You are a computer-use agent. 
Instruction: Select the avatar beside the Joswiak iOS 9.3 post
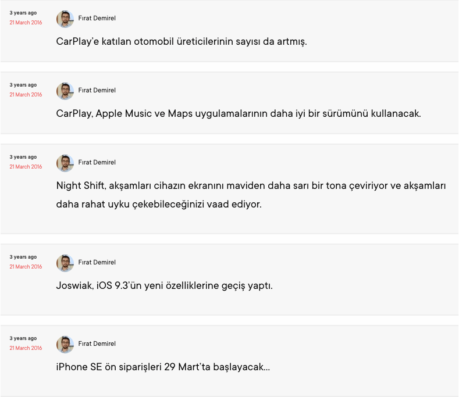65,263
